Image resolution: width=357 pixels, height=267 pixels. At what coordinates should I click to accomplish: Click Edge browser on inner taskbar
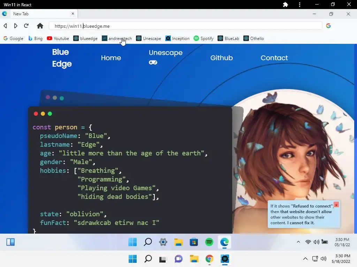click(225, 242)
